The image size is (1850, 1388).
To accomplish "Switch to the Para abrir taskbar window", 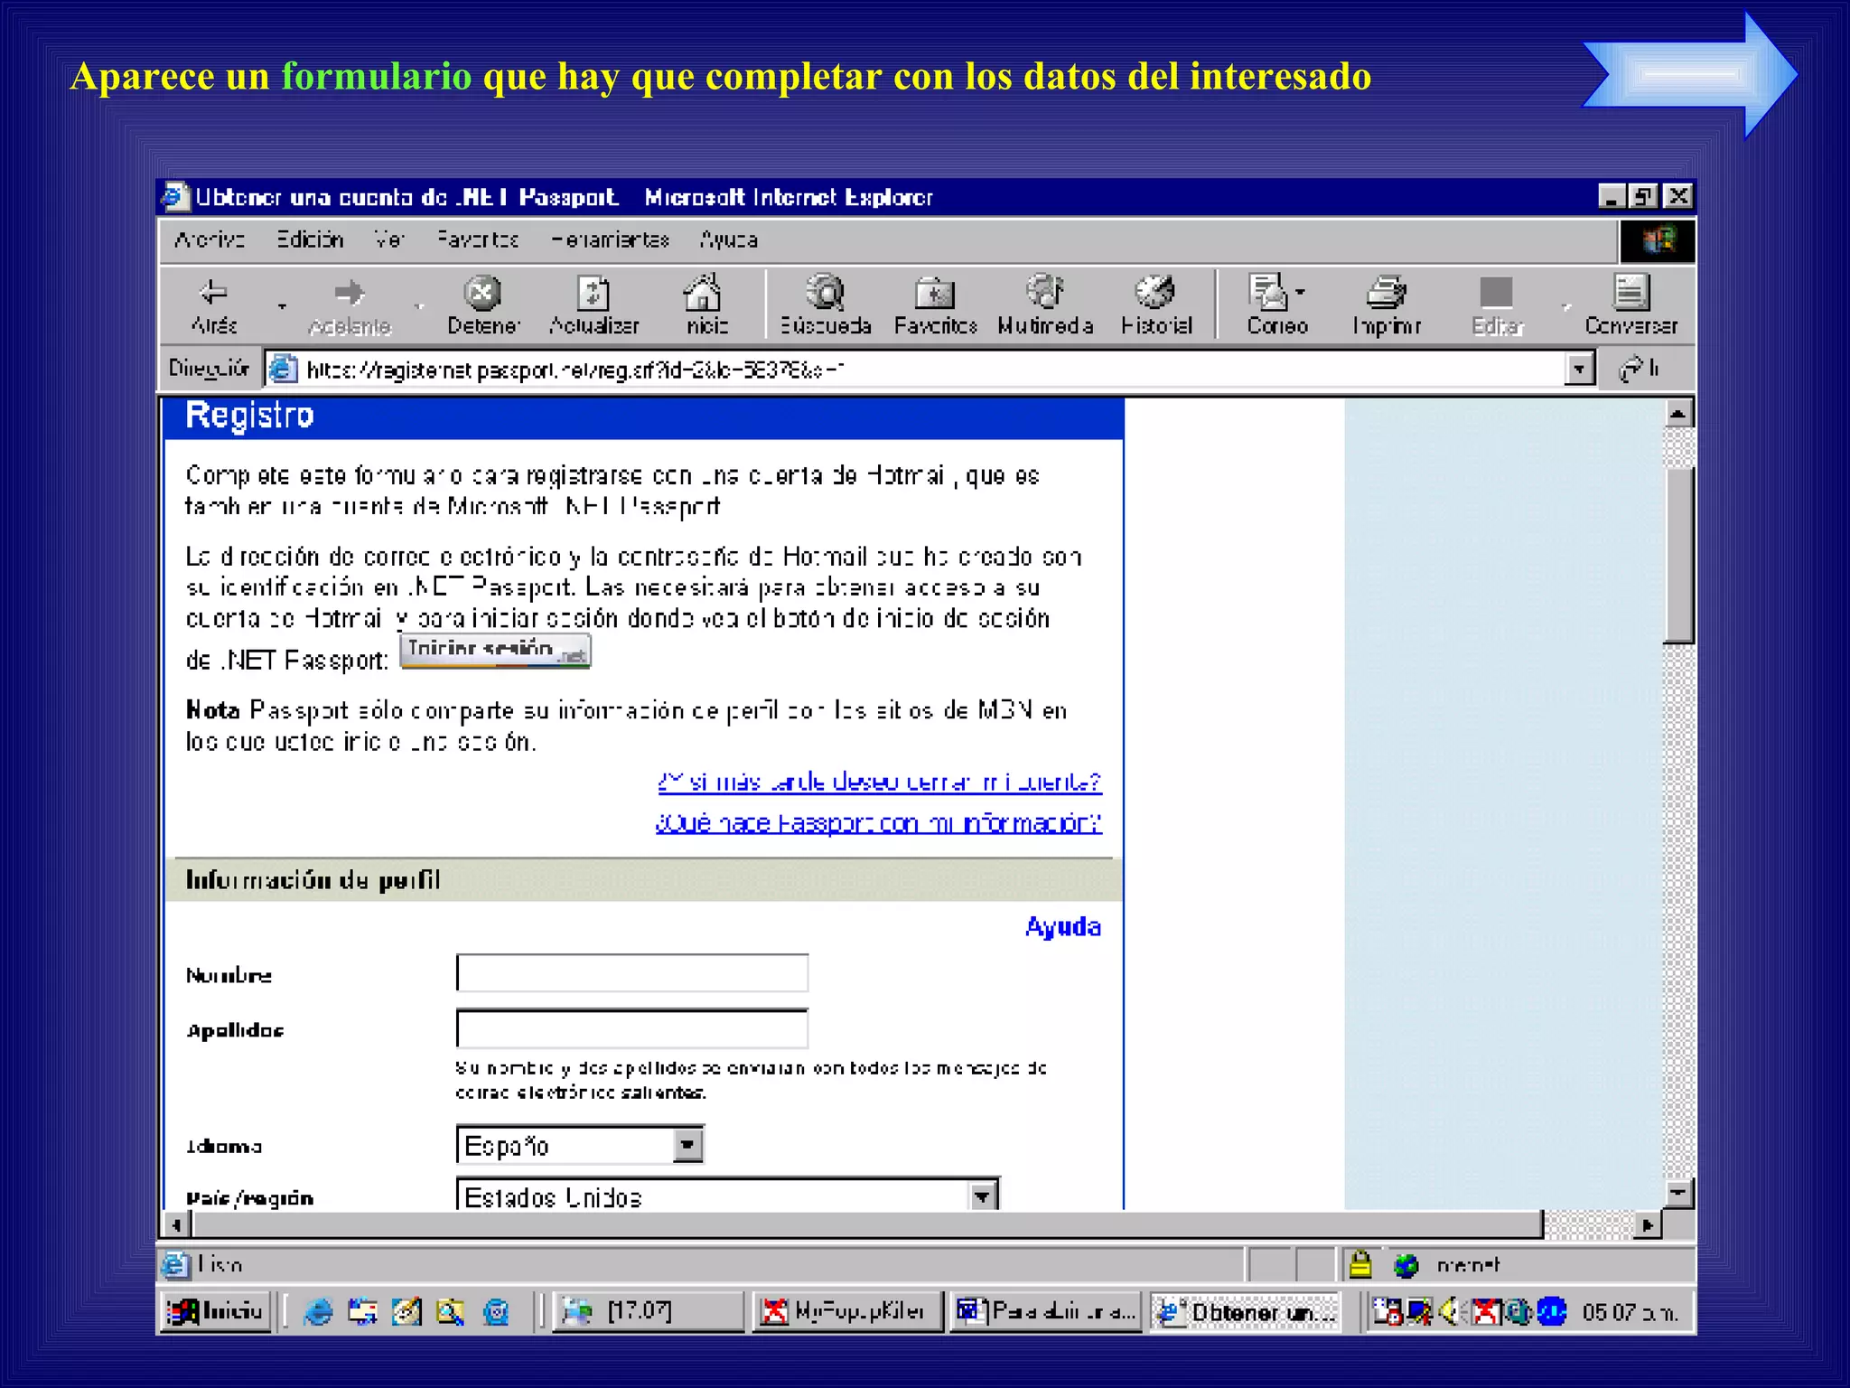I will 1046,1311.
